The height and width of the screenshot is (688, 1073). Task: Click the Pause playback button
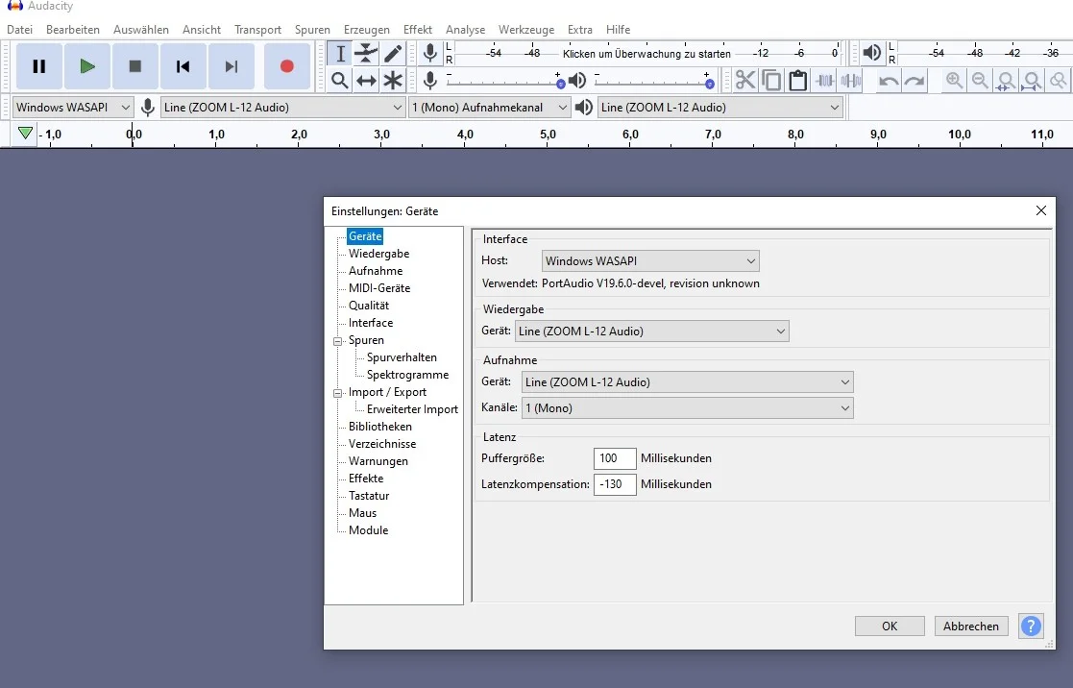tap(39, 66)
